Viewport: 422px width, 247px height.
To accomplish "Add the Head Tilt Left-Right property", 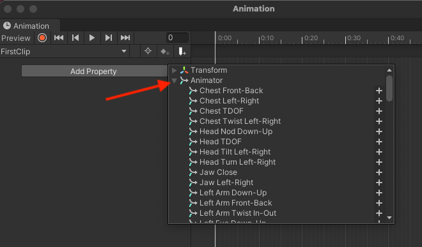I will tap(379, 152).
